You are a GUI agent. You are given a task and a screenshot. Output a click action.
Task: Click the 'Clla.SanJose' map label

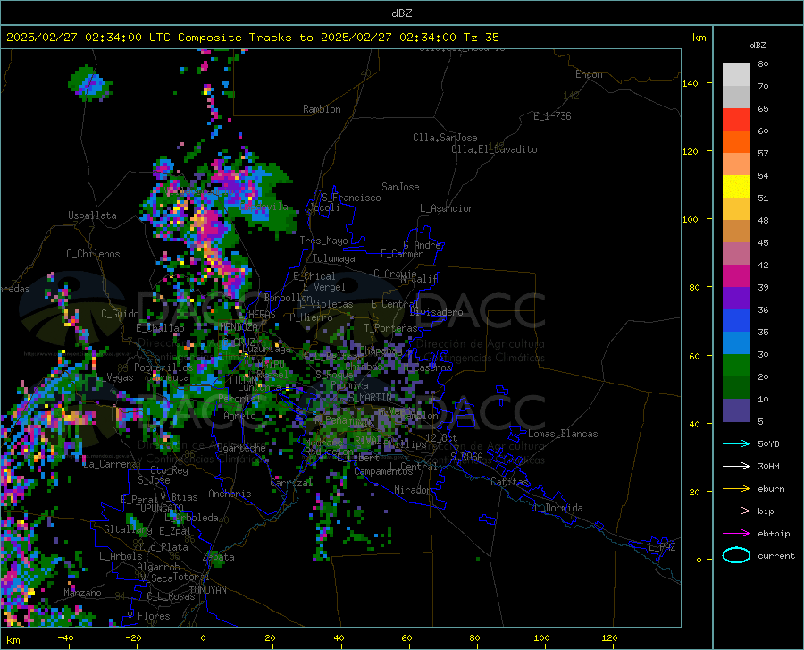[x=445, y=138]
